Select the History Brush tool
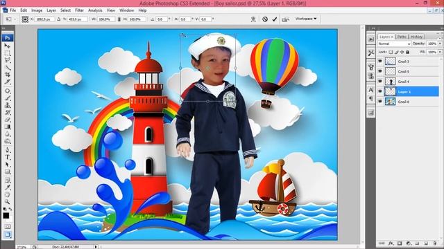 (x=8, y=112)
